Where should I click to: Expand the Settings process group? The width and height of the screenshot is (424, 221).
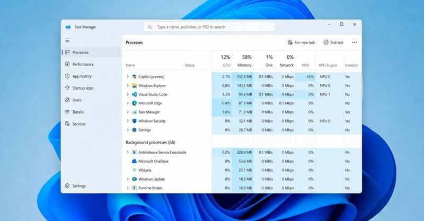coord(128,130)
